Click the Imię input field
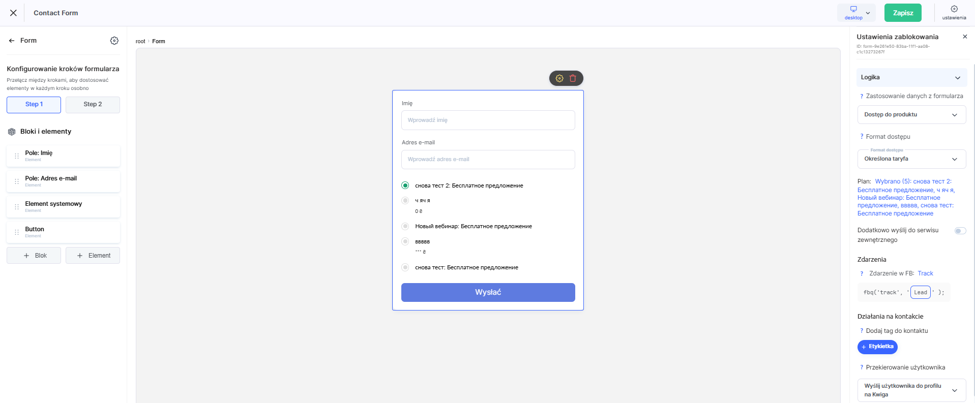 pos(488,120)
